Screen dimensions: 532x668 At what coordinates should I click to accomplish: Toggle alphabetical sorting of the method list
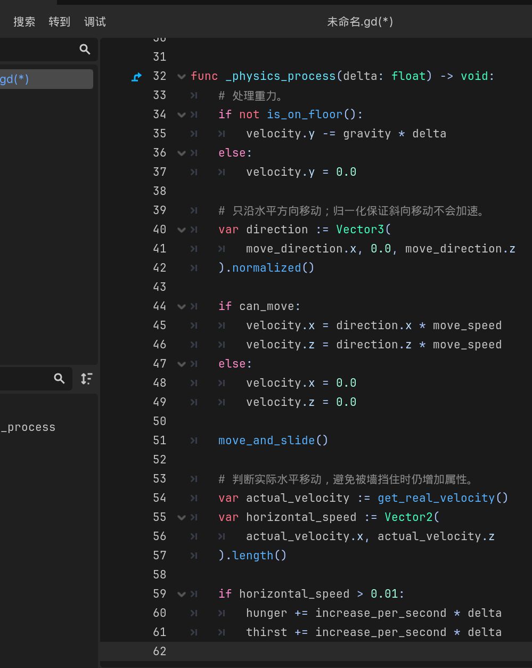(86, 379)
